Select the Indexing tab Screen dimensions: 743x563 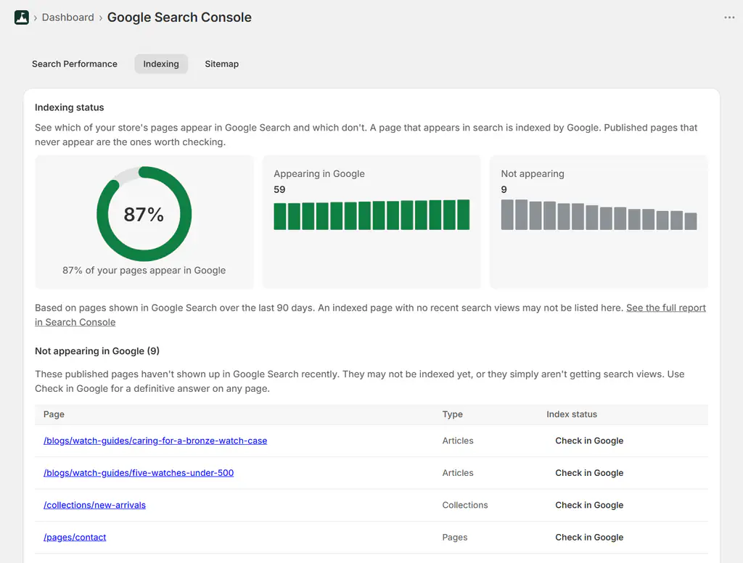pyautogui.click(x=161, y=64)
